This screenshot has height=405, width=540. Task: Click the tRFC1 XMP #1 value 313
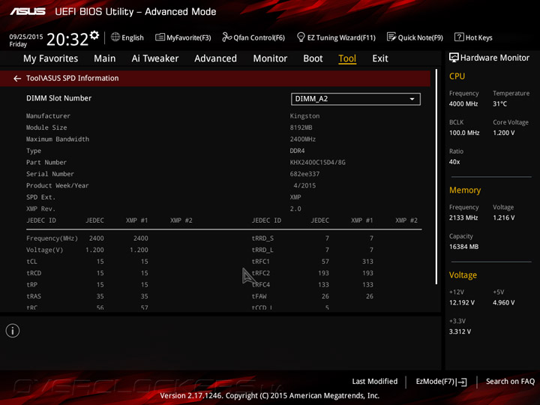[x=367, y=262]
